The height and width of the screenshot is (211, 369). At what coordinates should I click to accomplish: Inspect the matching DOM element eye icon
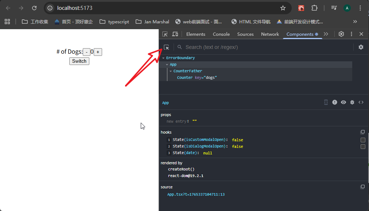tap(343, 102)
